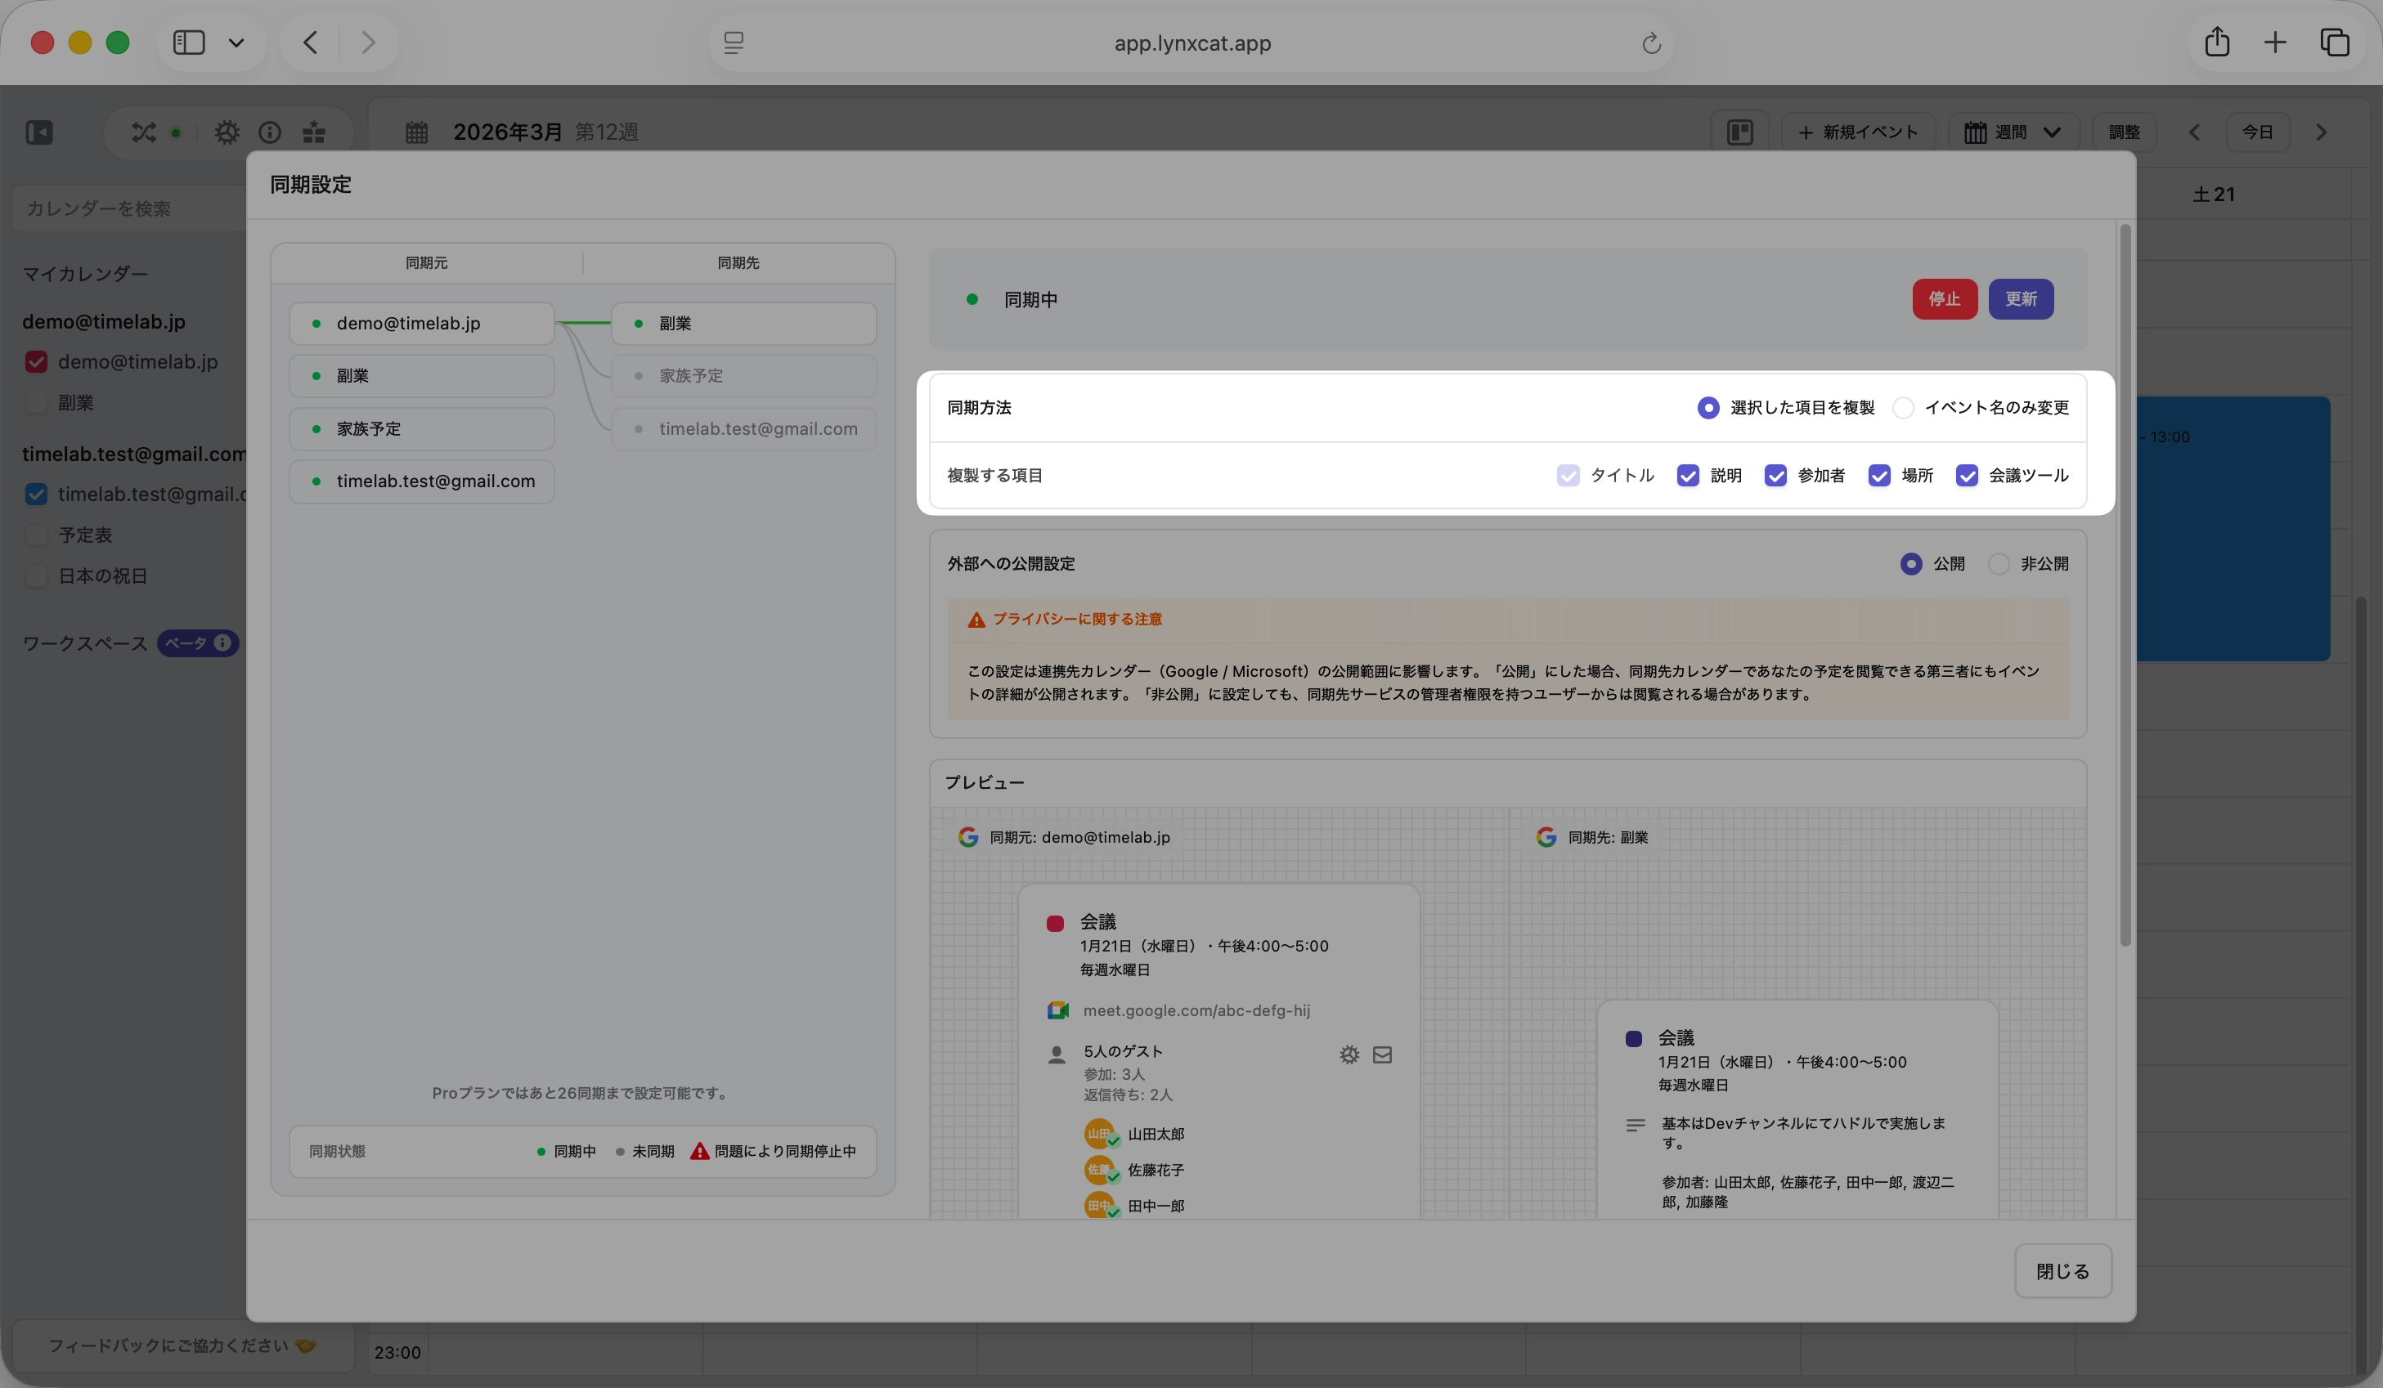Image resolution: width=2383 pixels, height=1388 pixels.
Task: Collapse the left sidebar panel icon
Action: 38,132
